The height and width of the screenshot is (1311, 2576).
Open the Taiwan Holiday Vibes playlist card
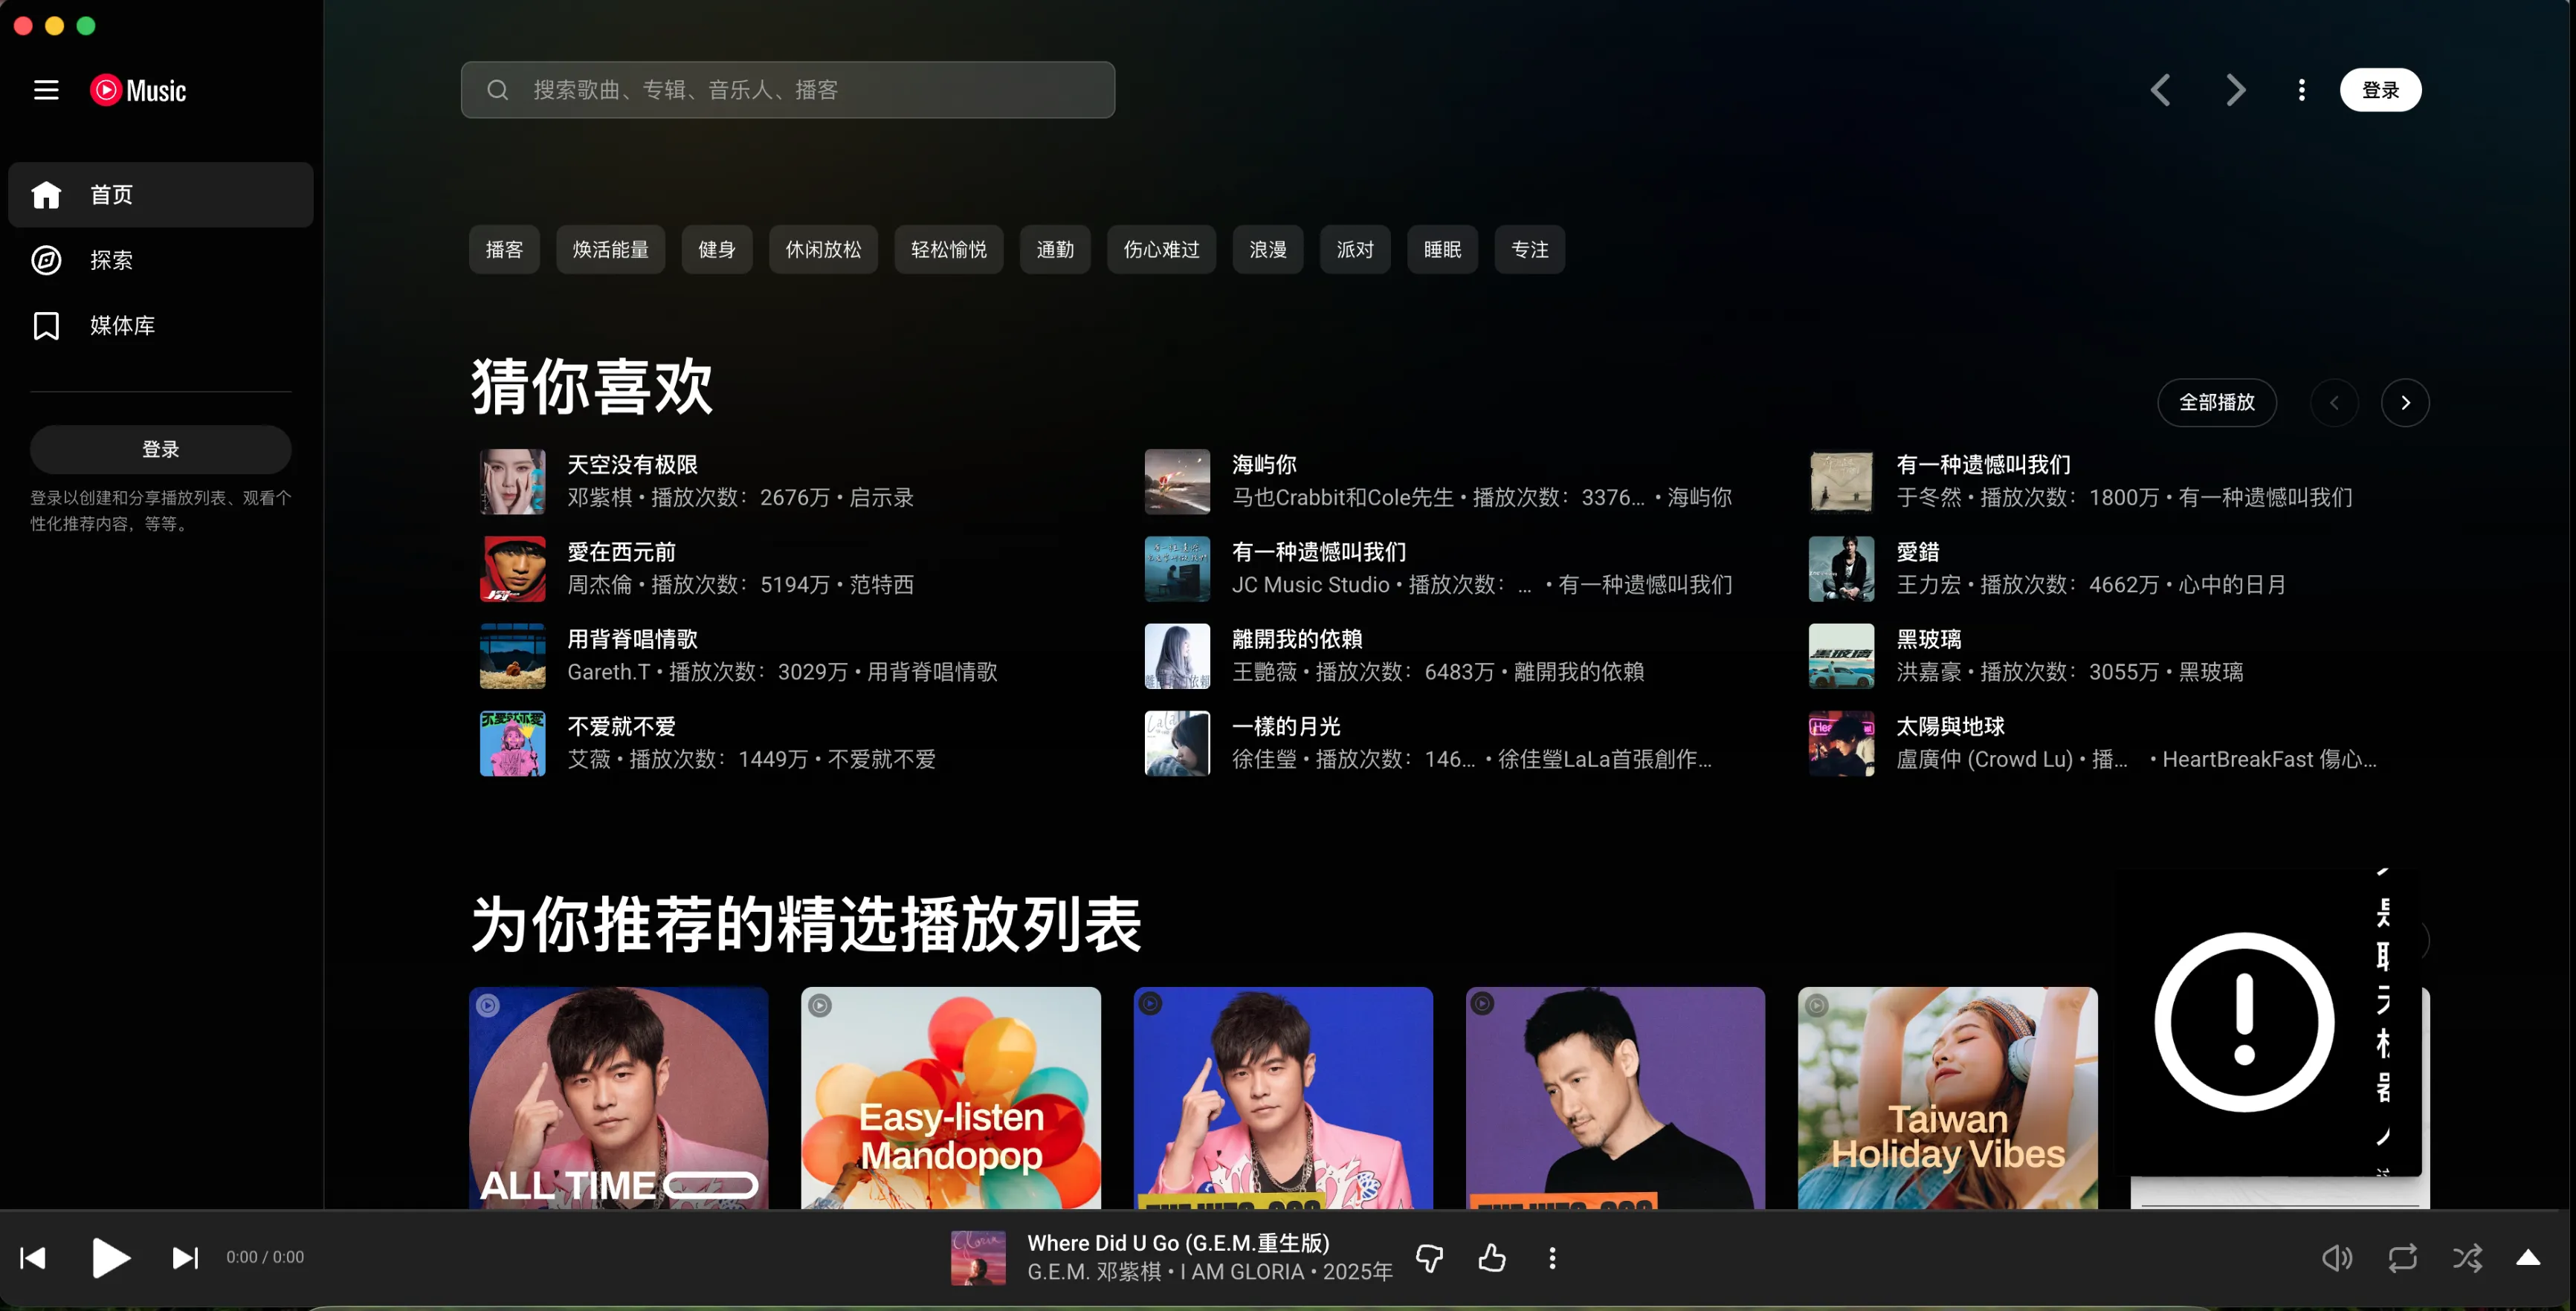pyautogui.click(x=1947, y=1098)
